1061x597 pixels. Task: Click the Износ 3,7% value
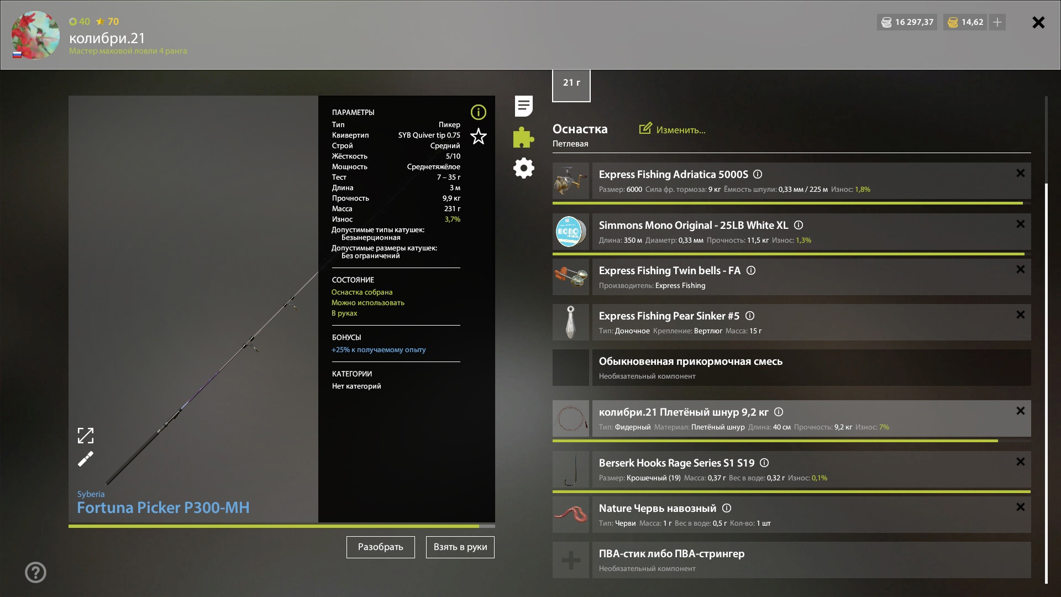(x=453, y=219)
